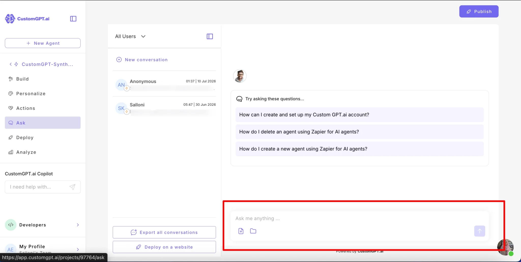Image resolution: width=521 pixels, height=262 pixels.
Task: Go back using the chevron beside CustomGPT-Synth
Action: click(11, 64)
